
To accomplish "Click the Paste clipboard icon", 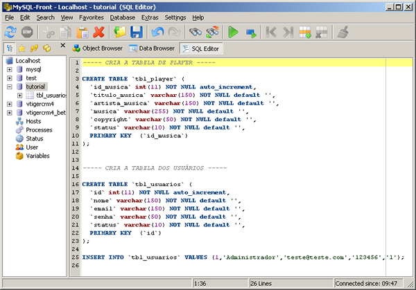I will [x=82, y=32].
